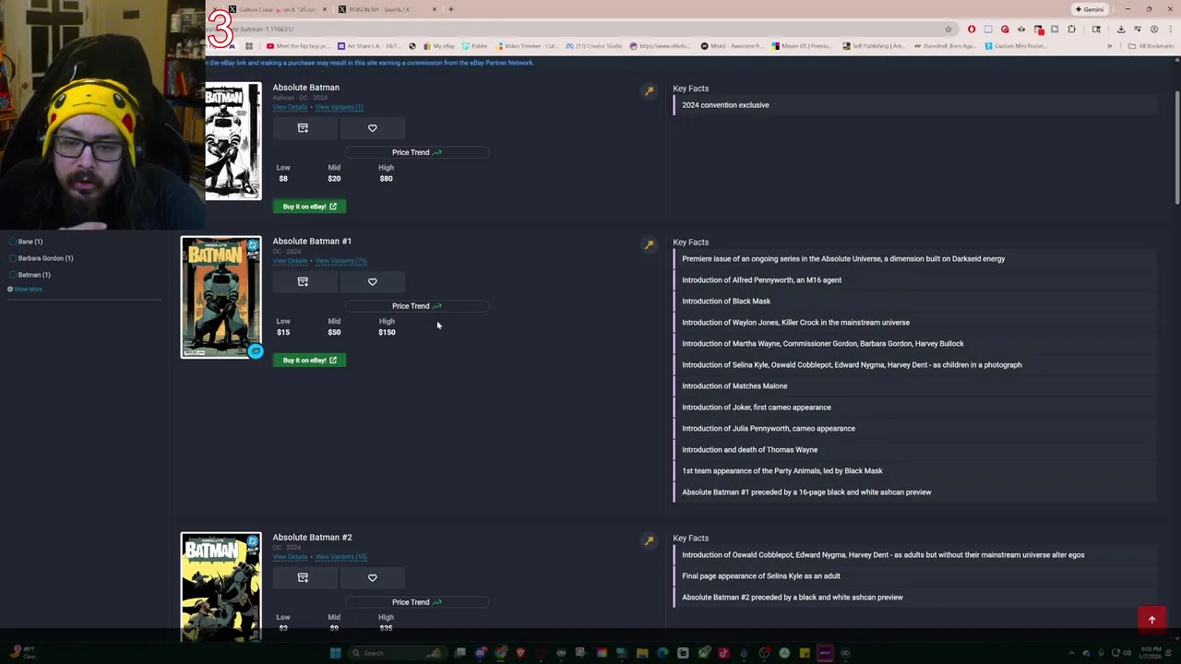Screen dimensions: 1181x664
Task: Click the key icon beside Absolute Batman #1 Key Facts
Action: [x=650, y=244]
